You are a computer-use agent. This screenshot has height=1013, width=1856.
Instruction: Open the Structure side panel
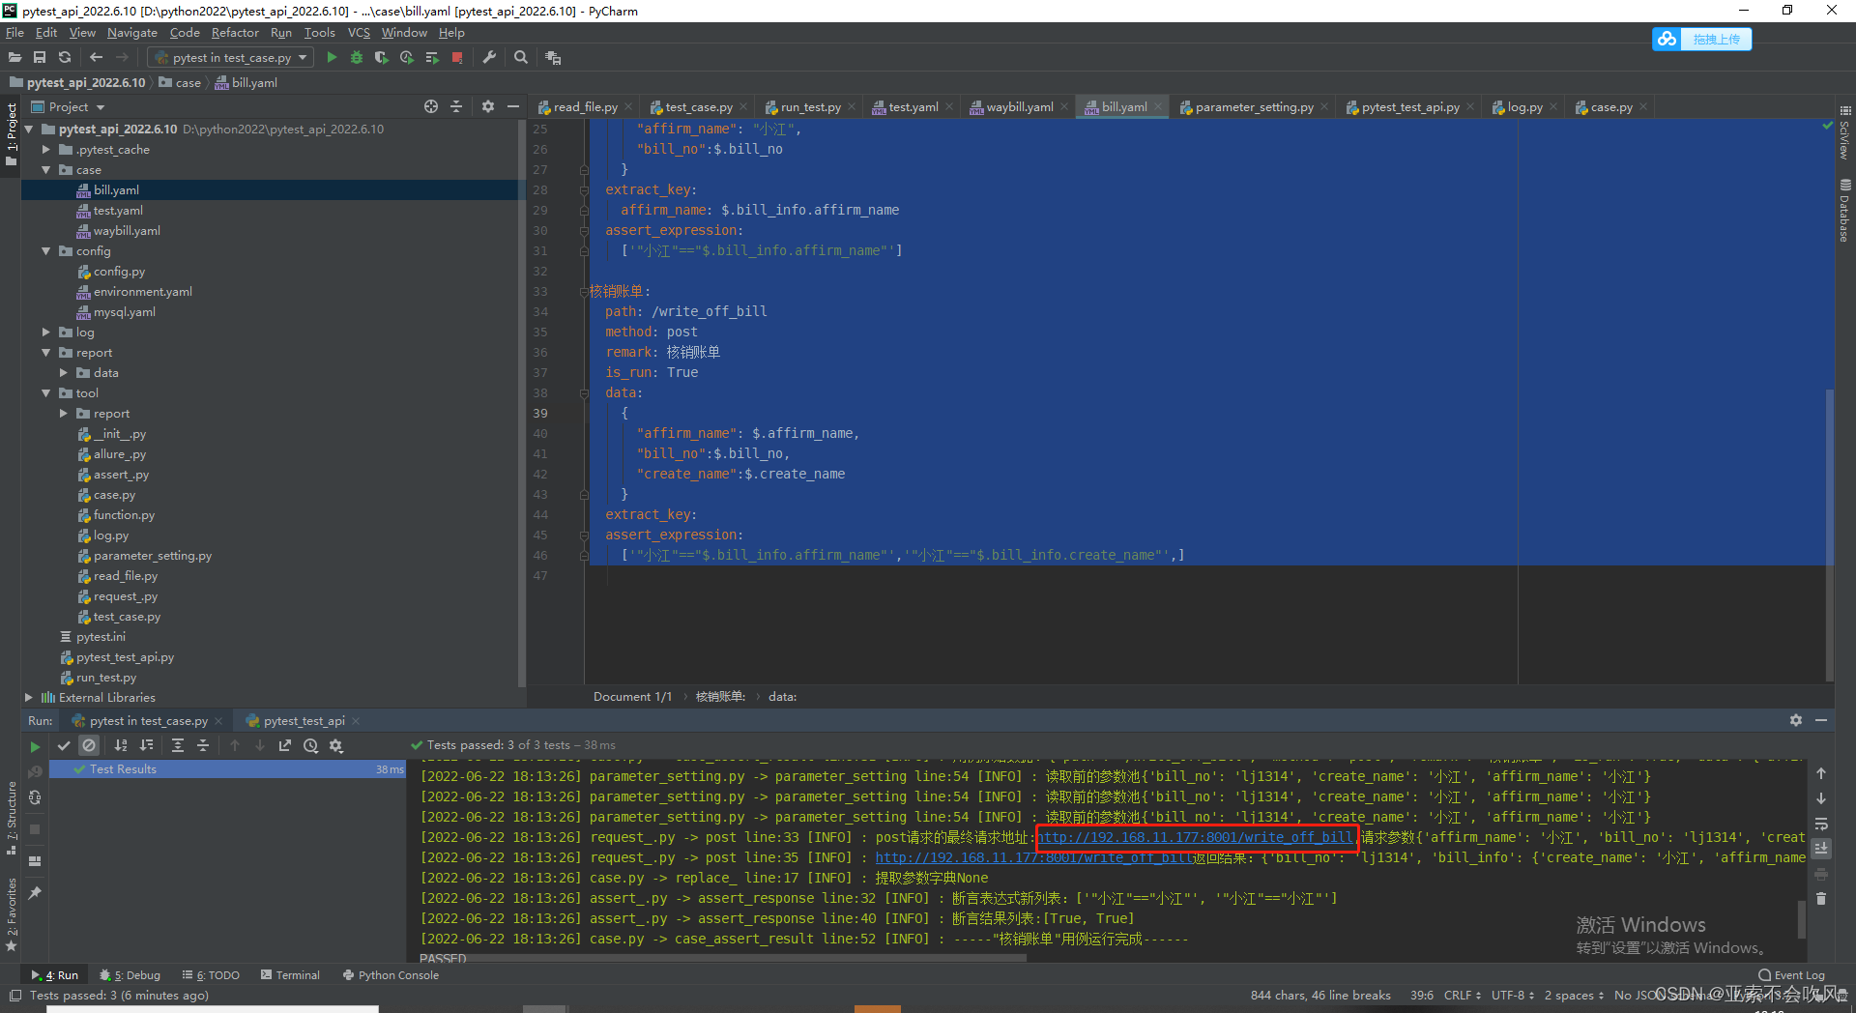pyautogui.click(x=11, y=818)
